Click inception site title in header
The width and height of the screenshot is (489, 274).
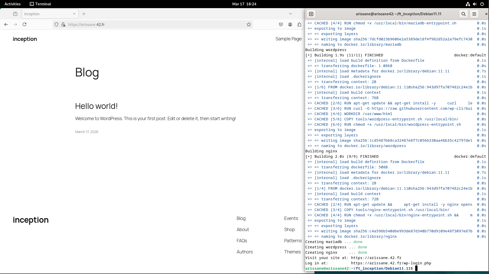(x=25, y=39)
